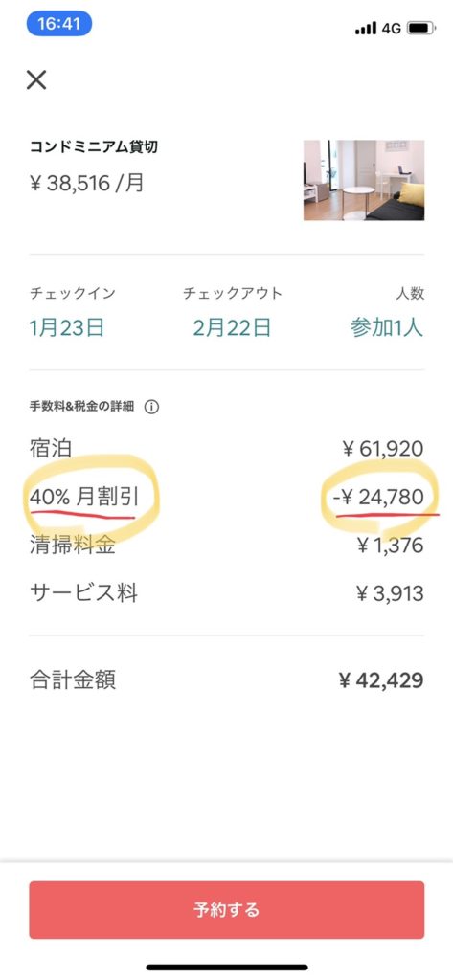This screenshot has height=980, width=453.
Task: Tap the コンドミニアム貸切 listing title
Action: point(93,146)
